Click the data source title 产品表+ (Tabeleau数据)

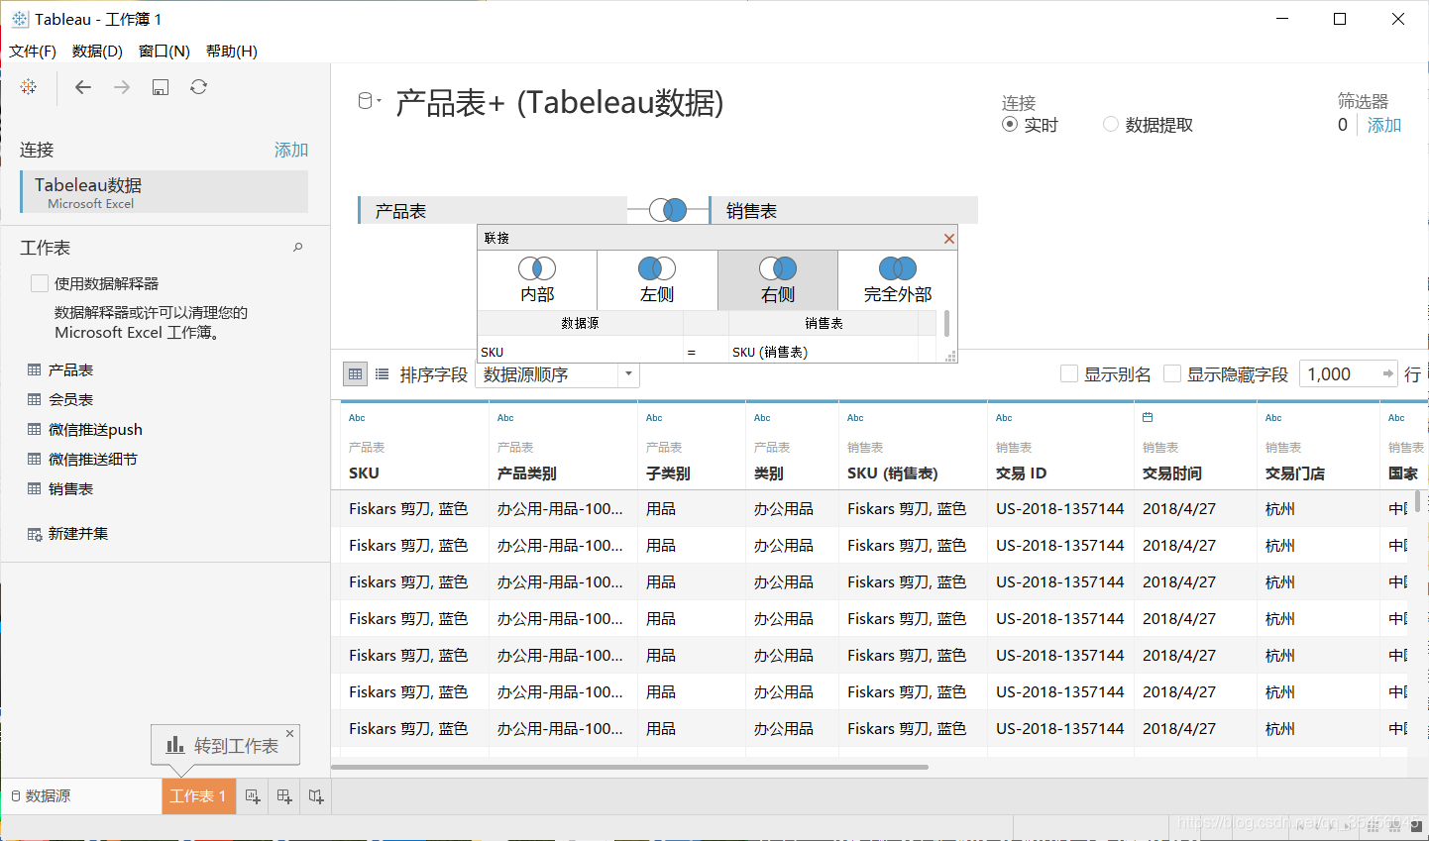tap(560, 102)
